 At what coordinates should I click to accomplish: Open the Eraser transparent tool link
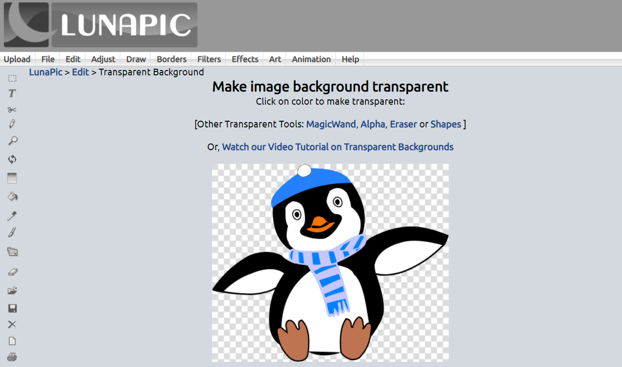pos(403,124)
